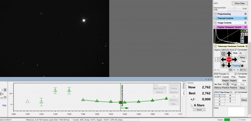The width and height of the screenshot is (251, 122).
Task: Click the red STOP mount button
Action: 229,59
